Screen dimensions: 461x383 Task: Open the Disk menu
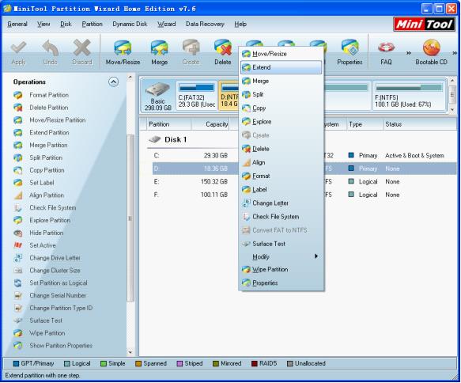point(66,24)
